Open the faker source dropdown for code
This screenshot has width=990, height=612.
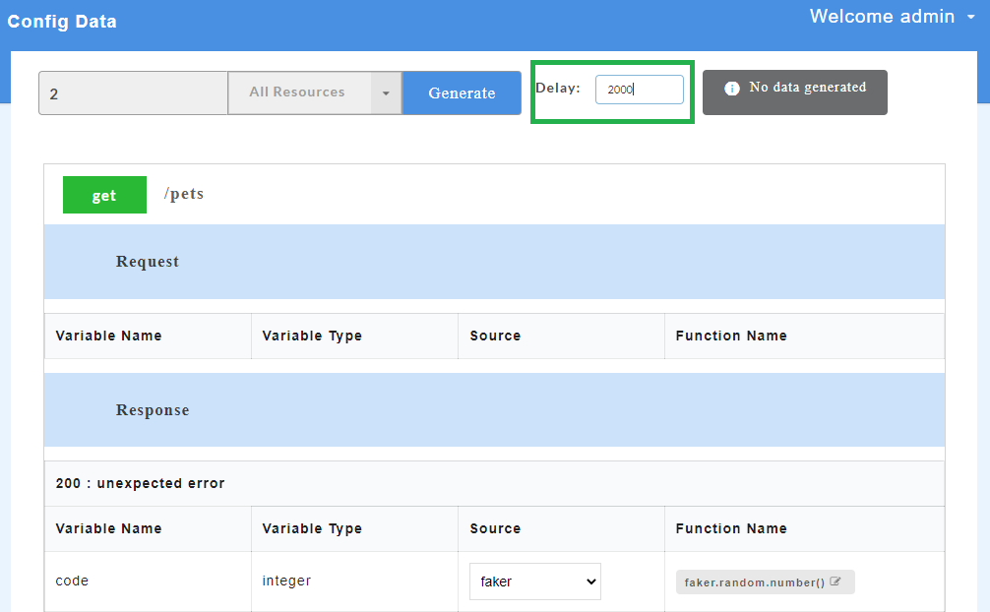(x=534, y=581)
